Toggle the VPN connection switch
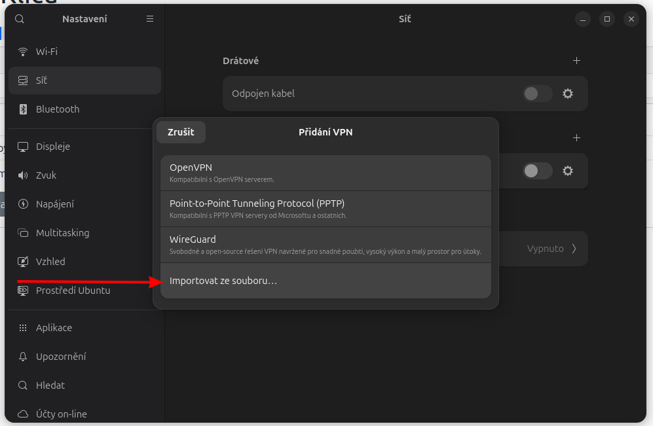Screen dimensions: 653x426 pos(537,171)
